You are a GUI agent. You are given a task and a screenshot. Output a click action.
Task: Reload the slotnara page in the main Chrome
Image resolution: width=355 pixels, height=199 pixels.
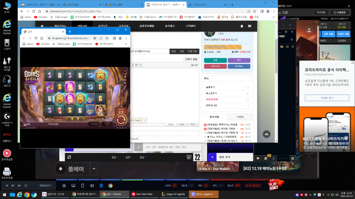tap(33, 11)
